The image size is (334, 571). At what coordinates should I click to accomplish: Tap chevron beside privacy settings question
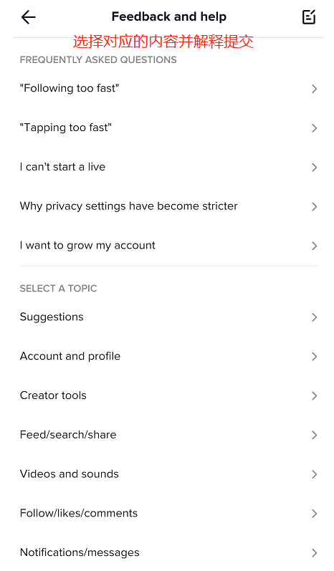pyautogui.click(x=315, y=207)
